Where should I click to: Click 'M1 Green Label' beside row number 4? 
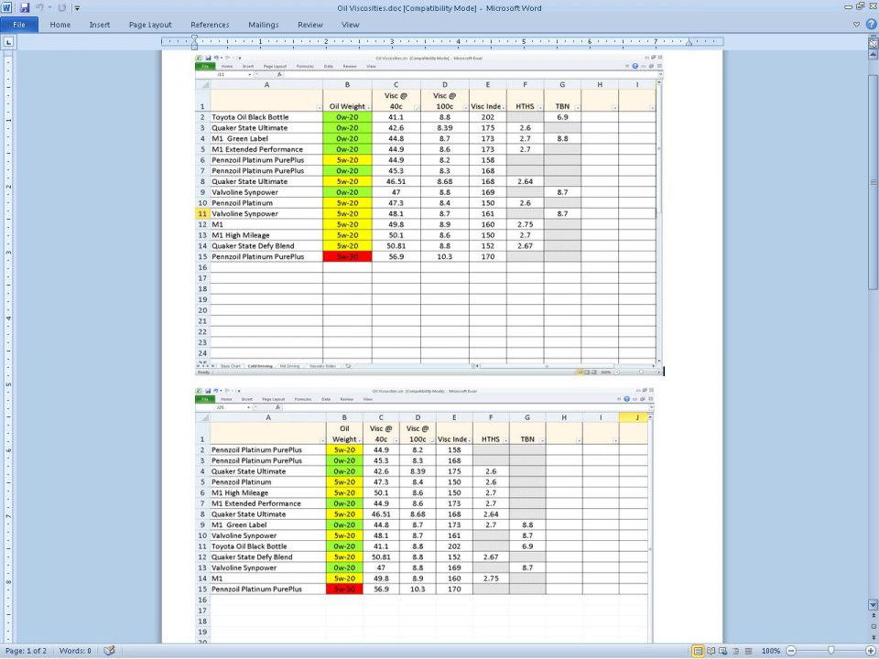pos(240,139)
